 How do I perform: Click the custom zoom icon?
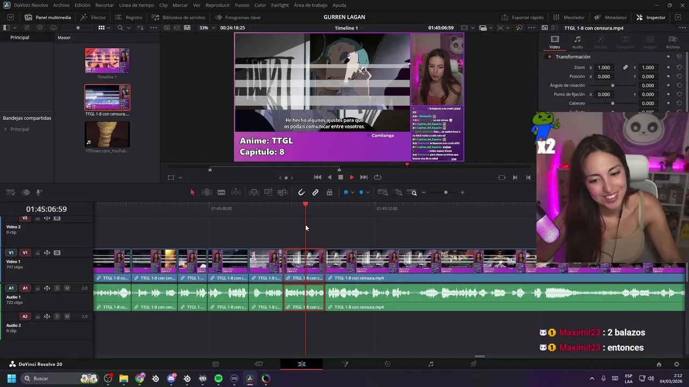413,192
